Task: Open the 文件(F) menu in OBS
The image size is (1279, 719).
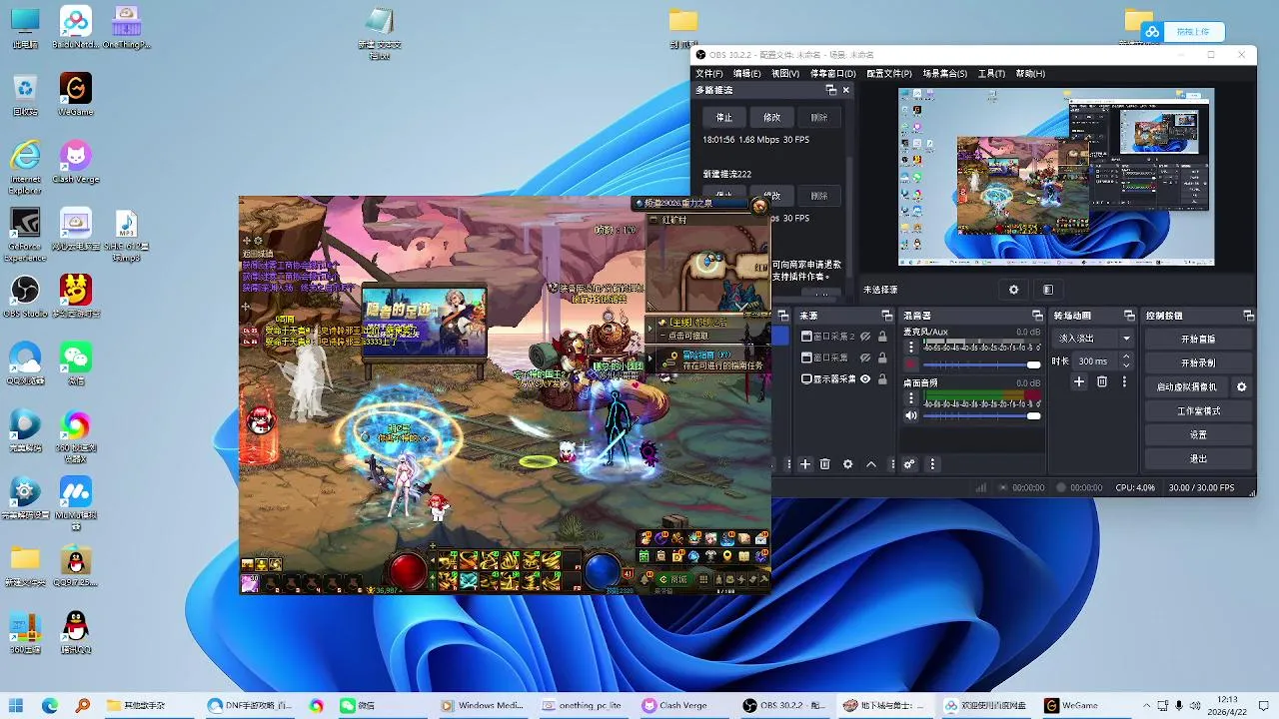Action: [708, 74]
